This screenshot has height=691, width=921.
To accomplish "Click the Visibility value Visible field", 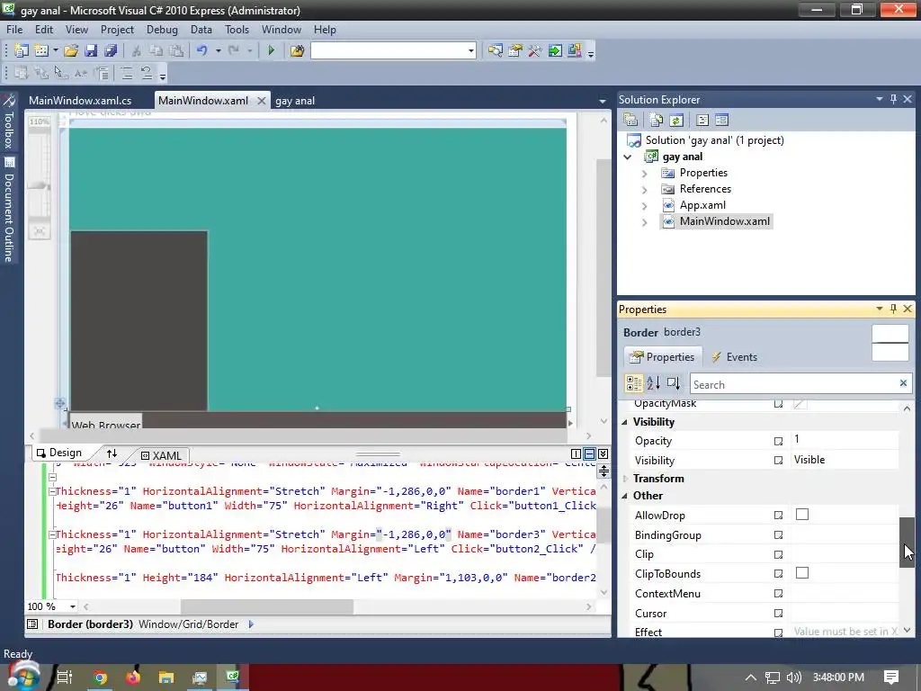I will pyautogui.click(x=845, y=460).
